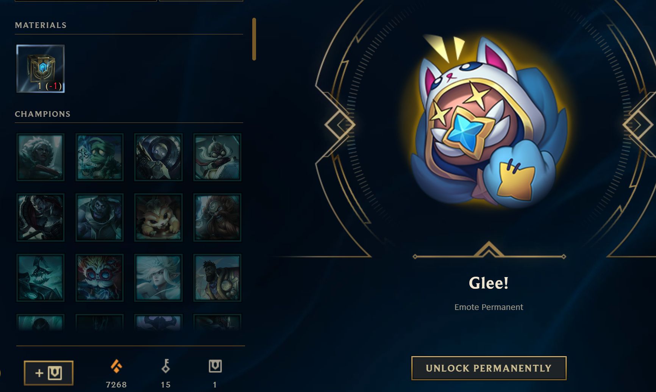Select the Gragas champion shard

(217, 217)
